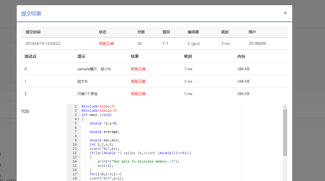Click the 代码 label
Image resolution: width=325 pixels, height=181 pixels.
point(25,111)
